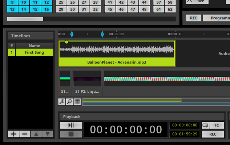Image resolution: width=230 pixels, height=145 pixels.
Task: Move timeline up in list
Action: coord(36,134)
